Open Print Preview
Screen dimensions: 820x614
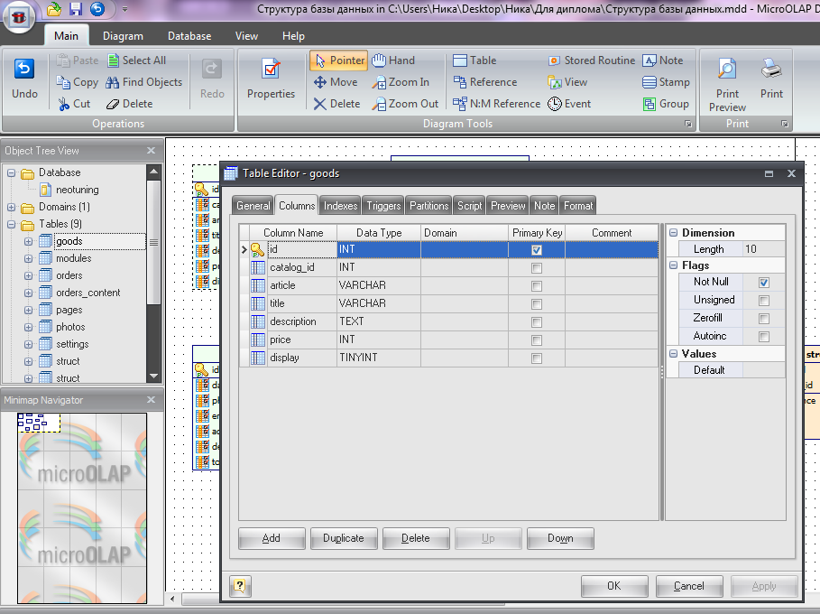click(x=727, y=85)
